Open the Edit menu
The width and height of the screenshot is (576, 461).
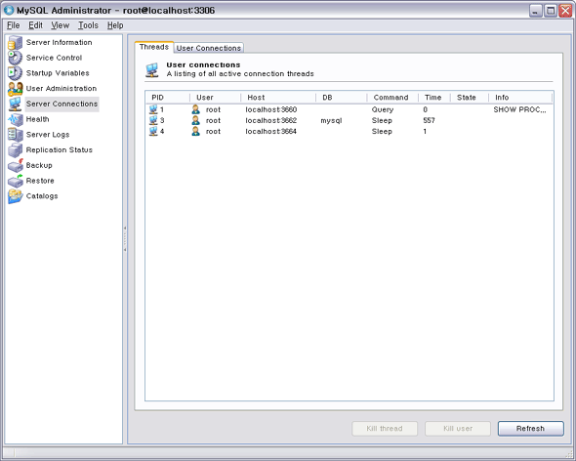pyautogui.click(x=35, y=25)
